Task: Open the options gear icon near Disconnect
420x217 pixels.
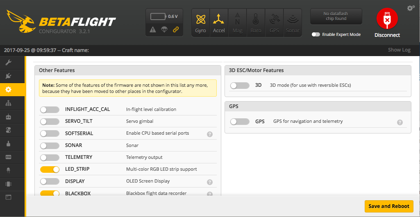Action: pyautogui.click(x=411, y=8)
